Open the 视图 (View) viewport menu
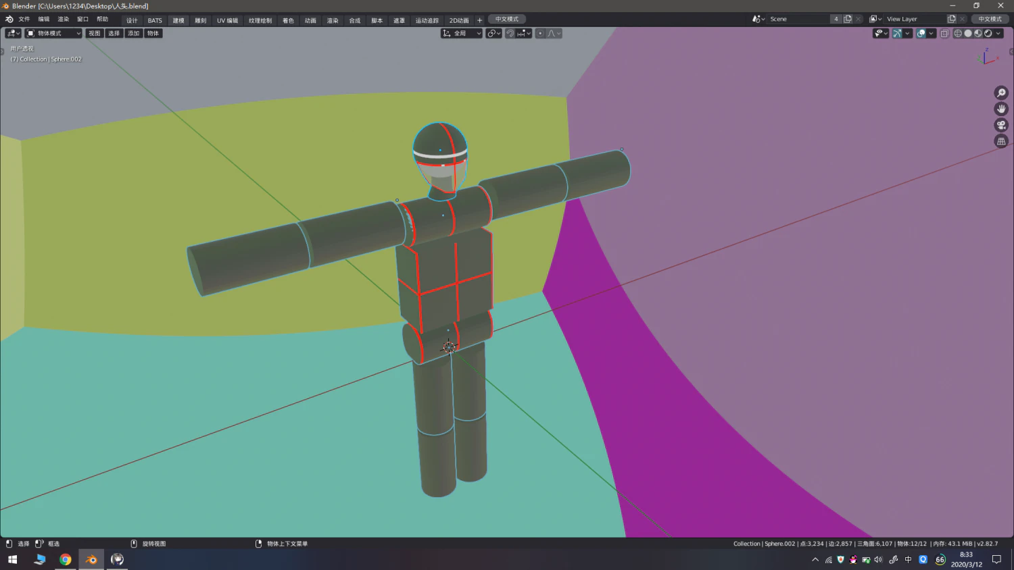This screenshot has height=570, width=1014. pyautogui.click(x=95, y=33)
